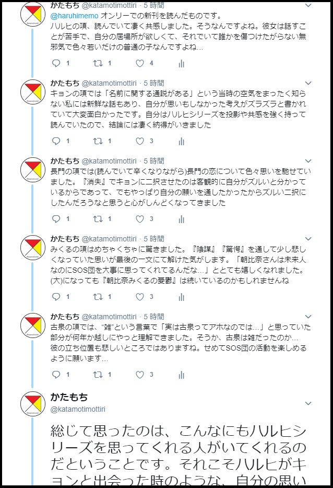Viewport: 333px width, 488px height.
Task: Retweet the tweet about みくるの項
Action: 98,297
